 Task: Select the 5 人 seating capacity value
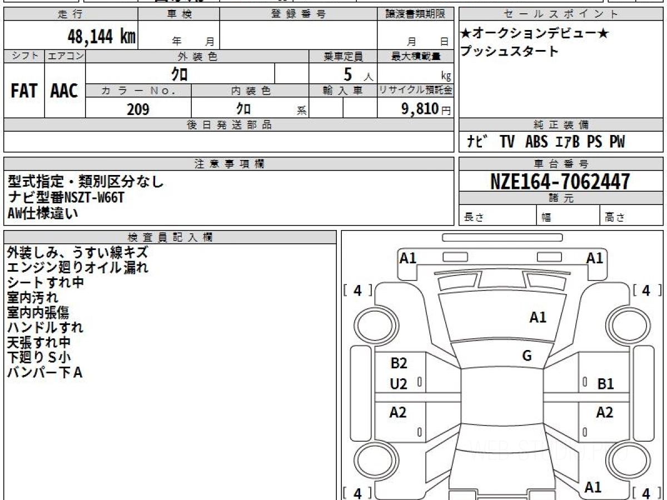click(x=359, y=73)
